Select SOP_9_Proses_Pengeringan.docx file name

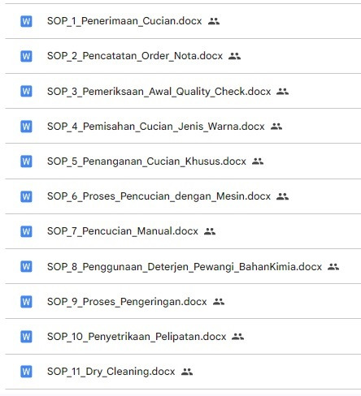click(127, 302)
